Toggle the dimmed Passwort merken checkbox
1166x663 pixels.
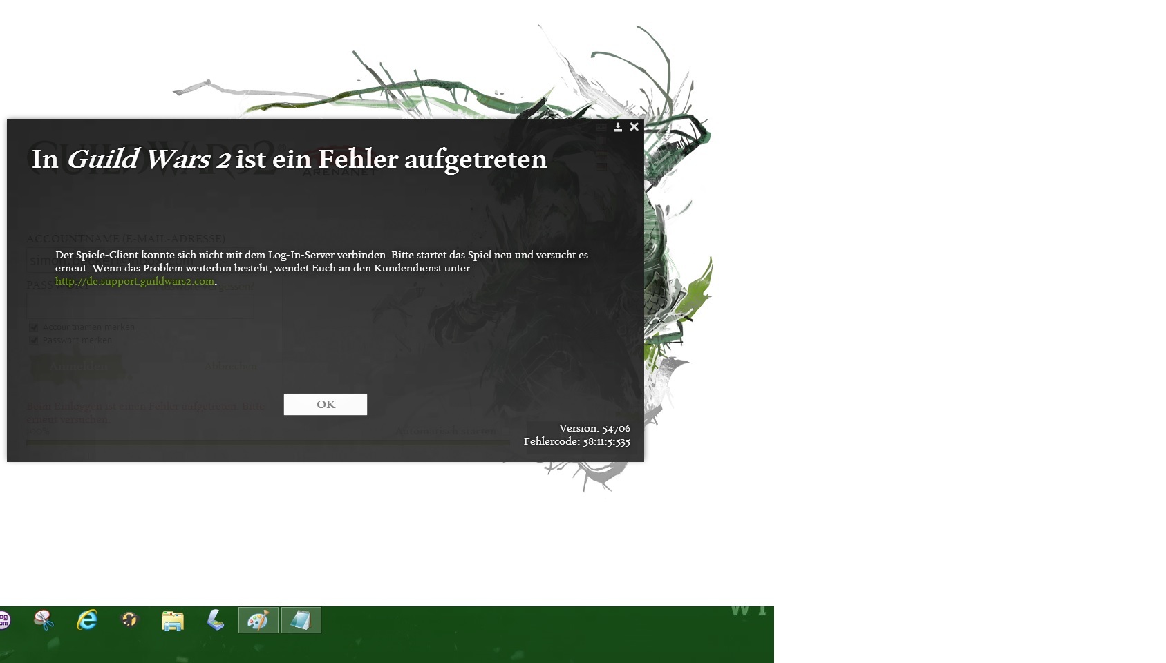pyautogui.click(x=33, y=340)
